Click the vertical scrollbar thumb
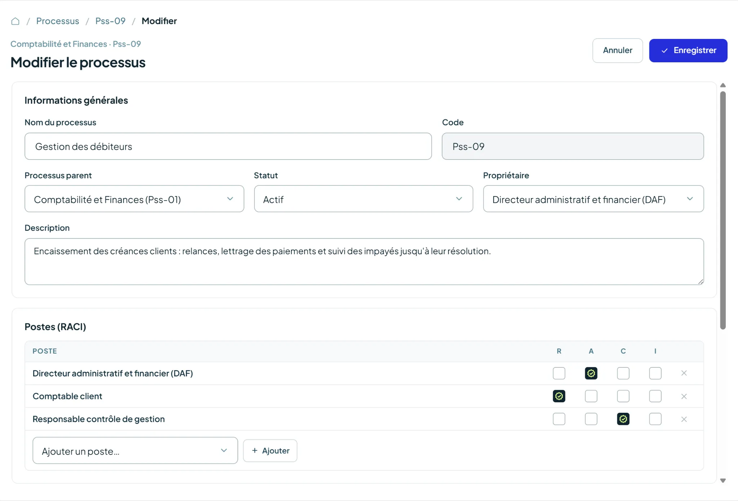This screenshot has height=501, width=738. (x=723, y=210)
